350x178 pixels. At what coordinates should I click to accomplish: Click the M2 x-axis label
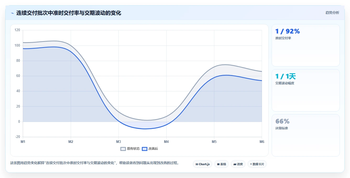[71, 142]
